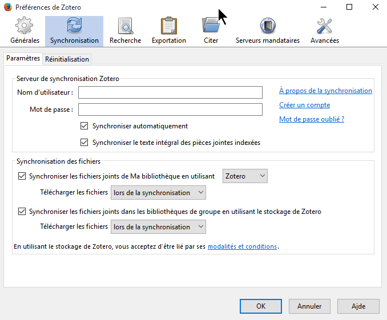This screenshot has width=387, height=320.
Task: Focus the Mot de passe field
Action: (170, 110)
